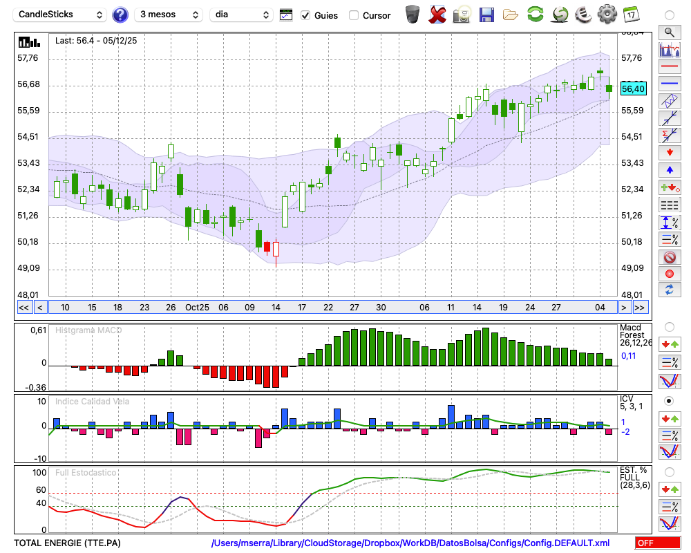Open the 3 mesos period dropdown
The image size is (691, 553).
click(x=169, y=15)
